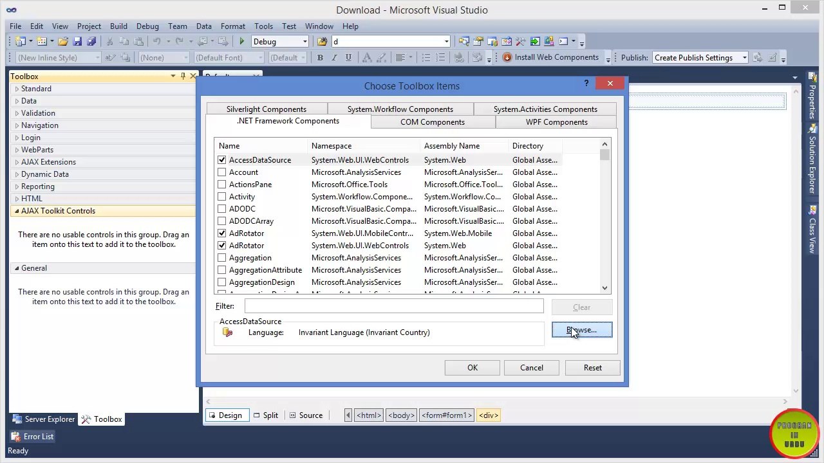Click the Toolbox wrench-and-hammer toolbar icon
Image resolution: width=824 pixels, height=463 pixels.
coord(521,42)
